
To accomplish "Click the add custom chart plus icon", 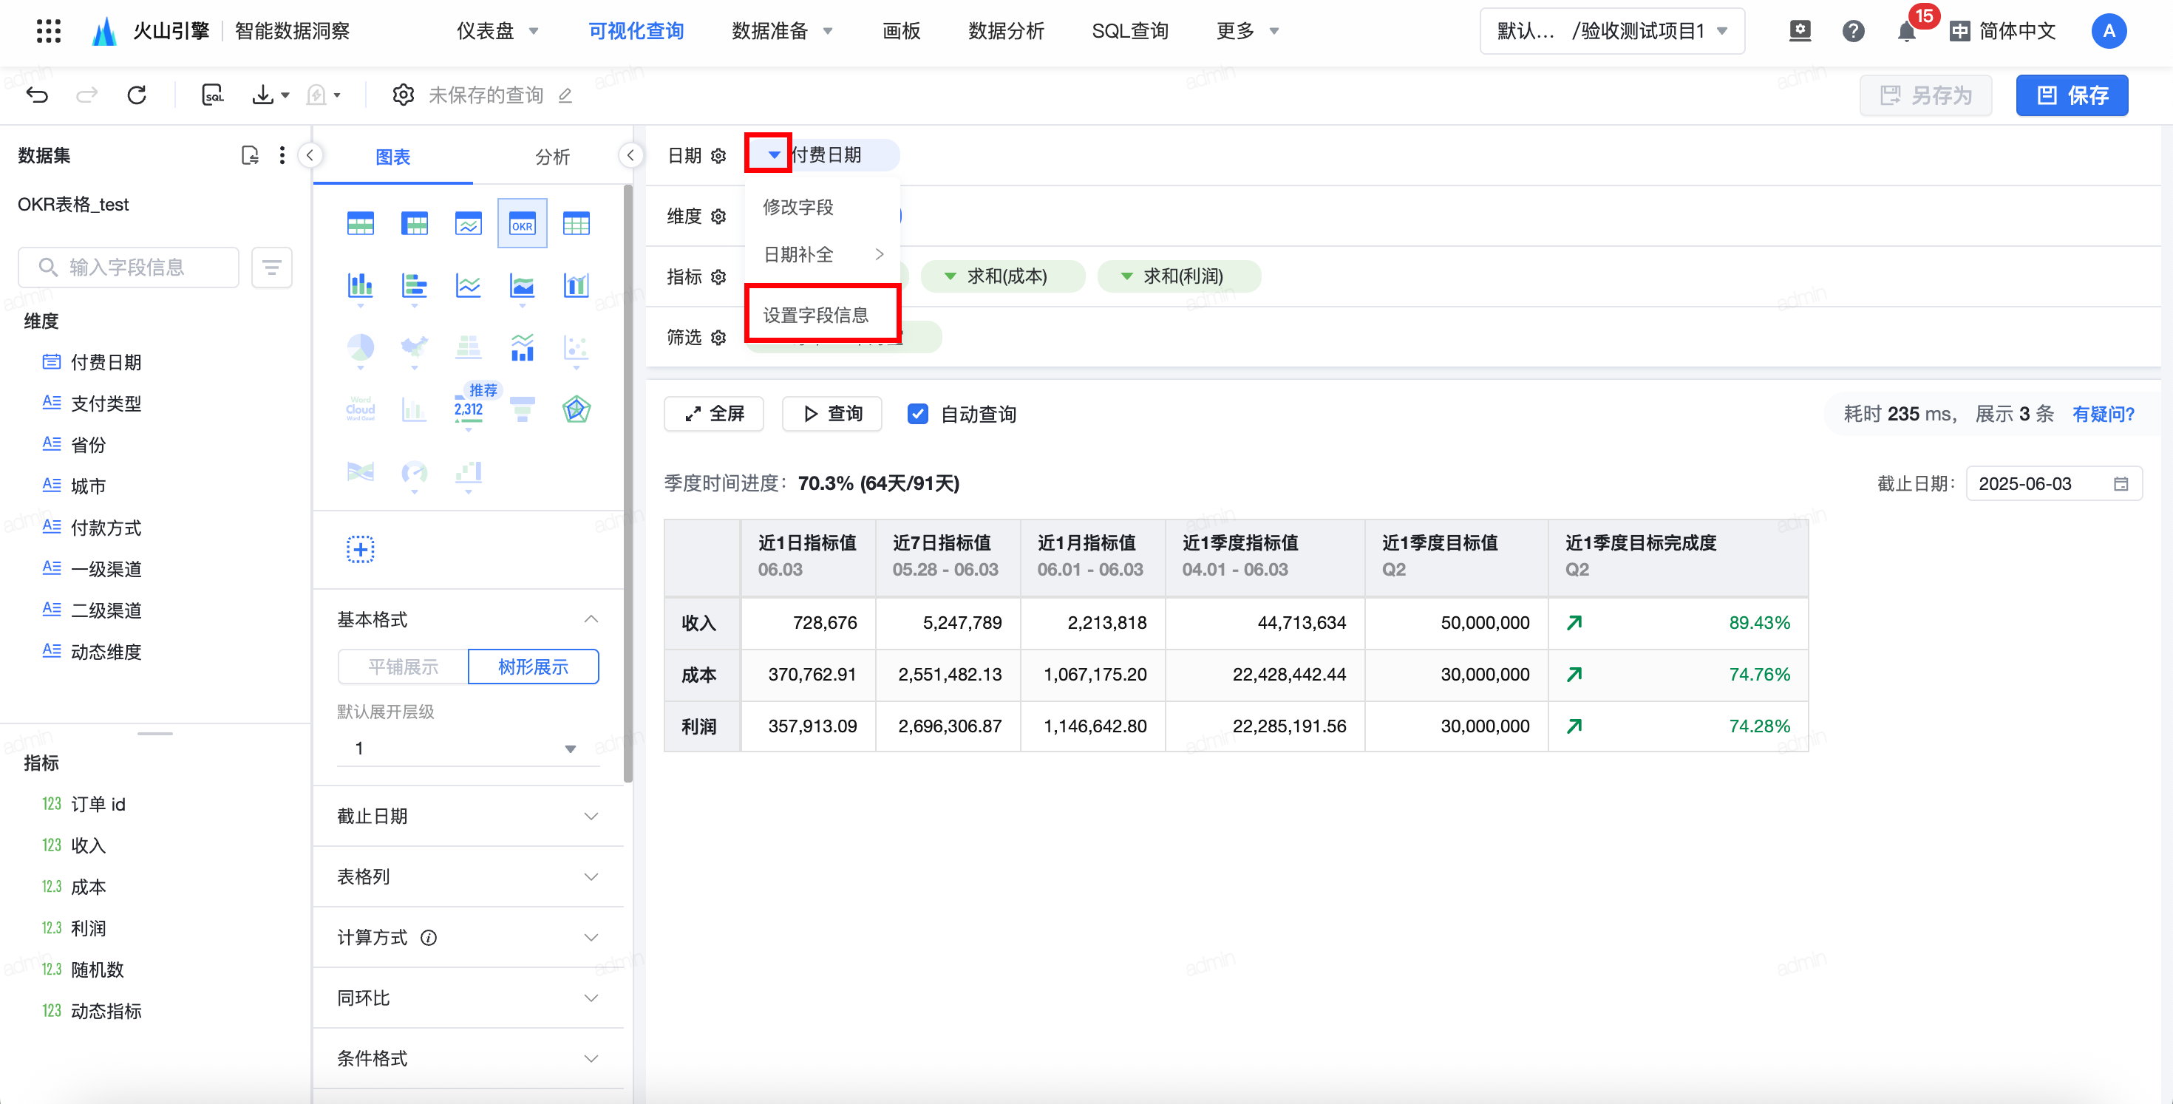I will [x=360, y=550].
